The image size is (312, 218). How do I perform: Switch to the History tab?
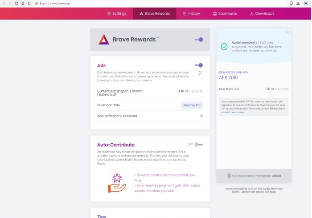tap(191, 13)
